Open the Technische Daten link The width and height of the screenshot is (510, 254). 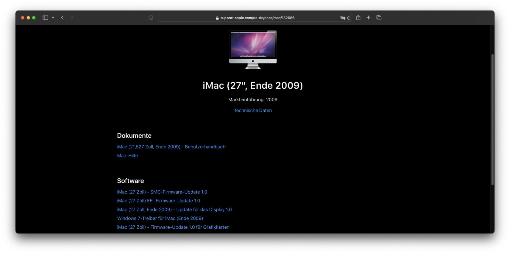point(253,110)
